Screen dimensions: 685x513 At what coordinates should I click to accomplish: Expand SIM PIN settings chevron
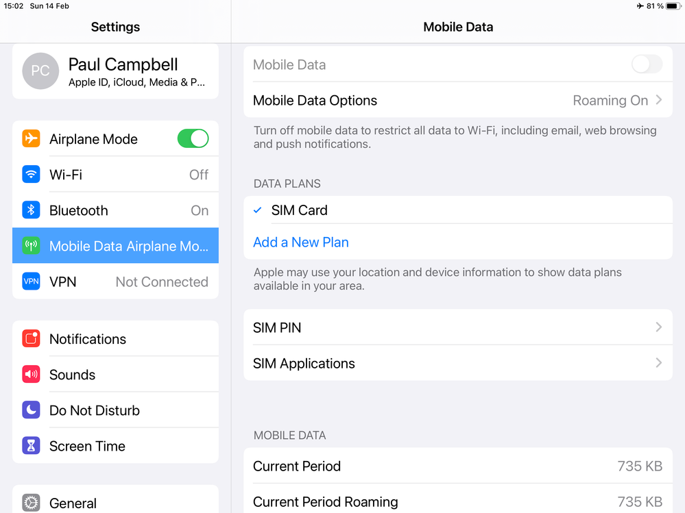658,327
